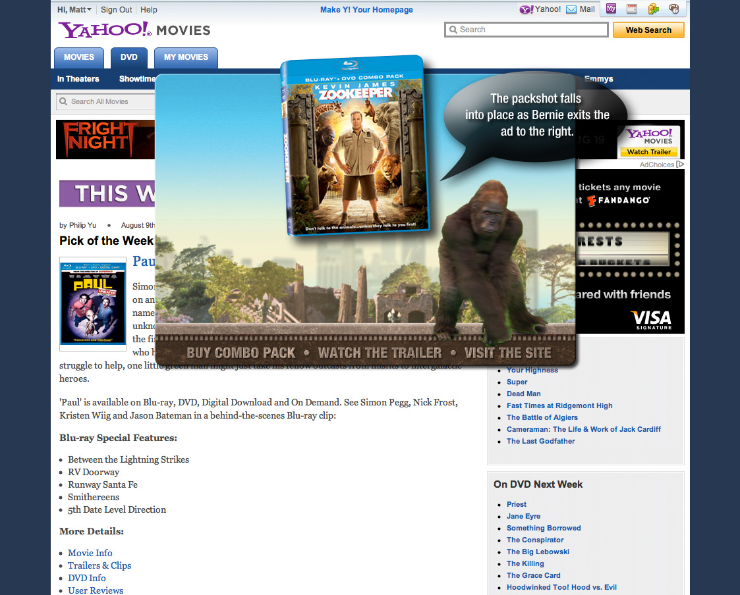Click the On DVD Next Week heading

538,484
